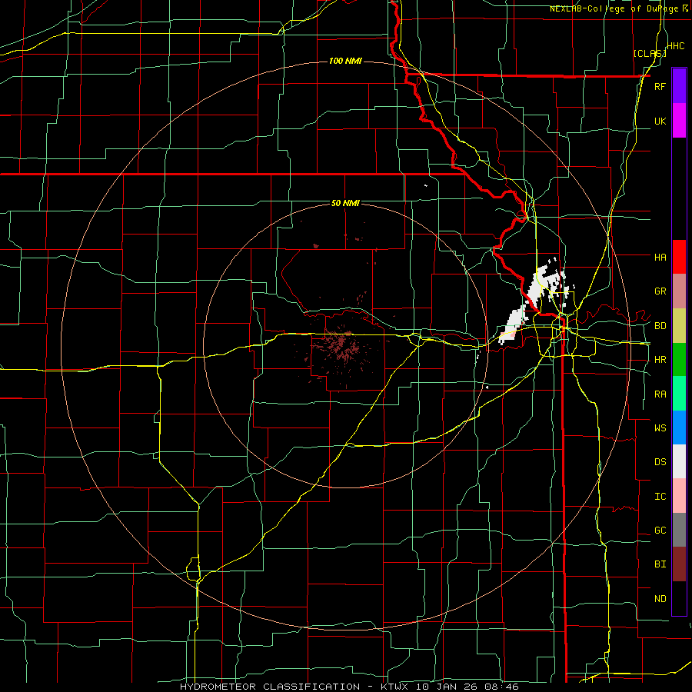Click the WS legend label

(x=660, y=428)
